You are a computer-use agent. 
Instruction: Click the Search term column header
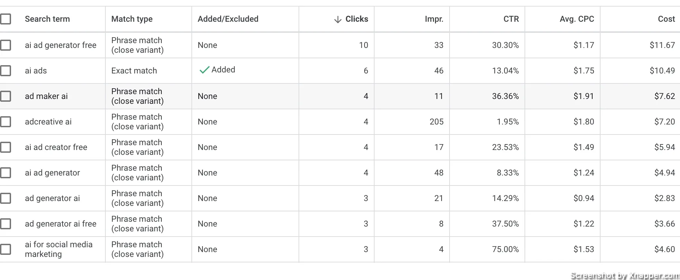[x=47, y=19]
